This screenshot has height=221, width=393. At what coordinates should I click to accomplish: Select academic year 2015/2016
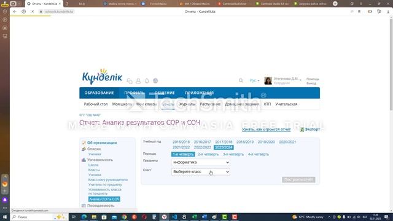point(181,142)
